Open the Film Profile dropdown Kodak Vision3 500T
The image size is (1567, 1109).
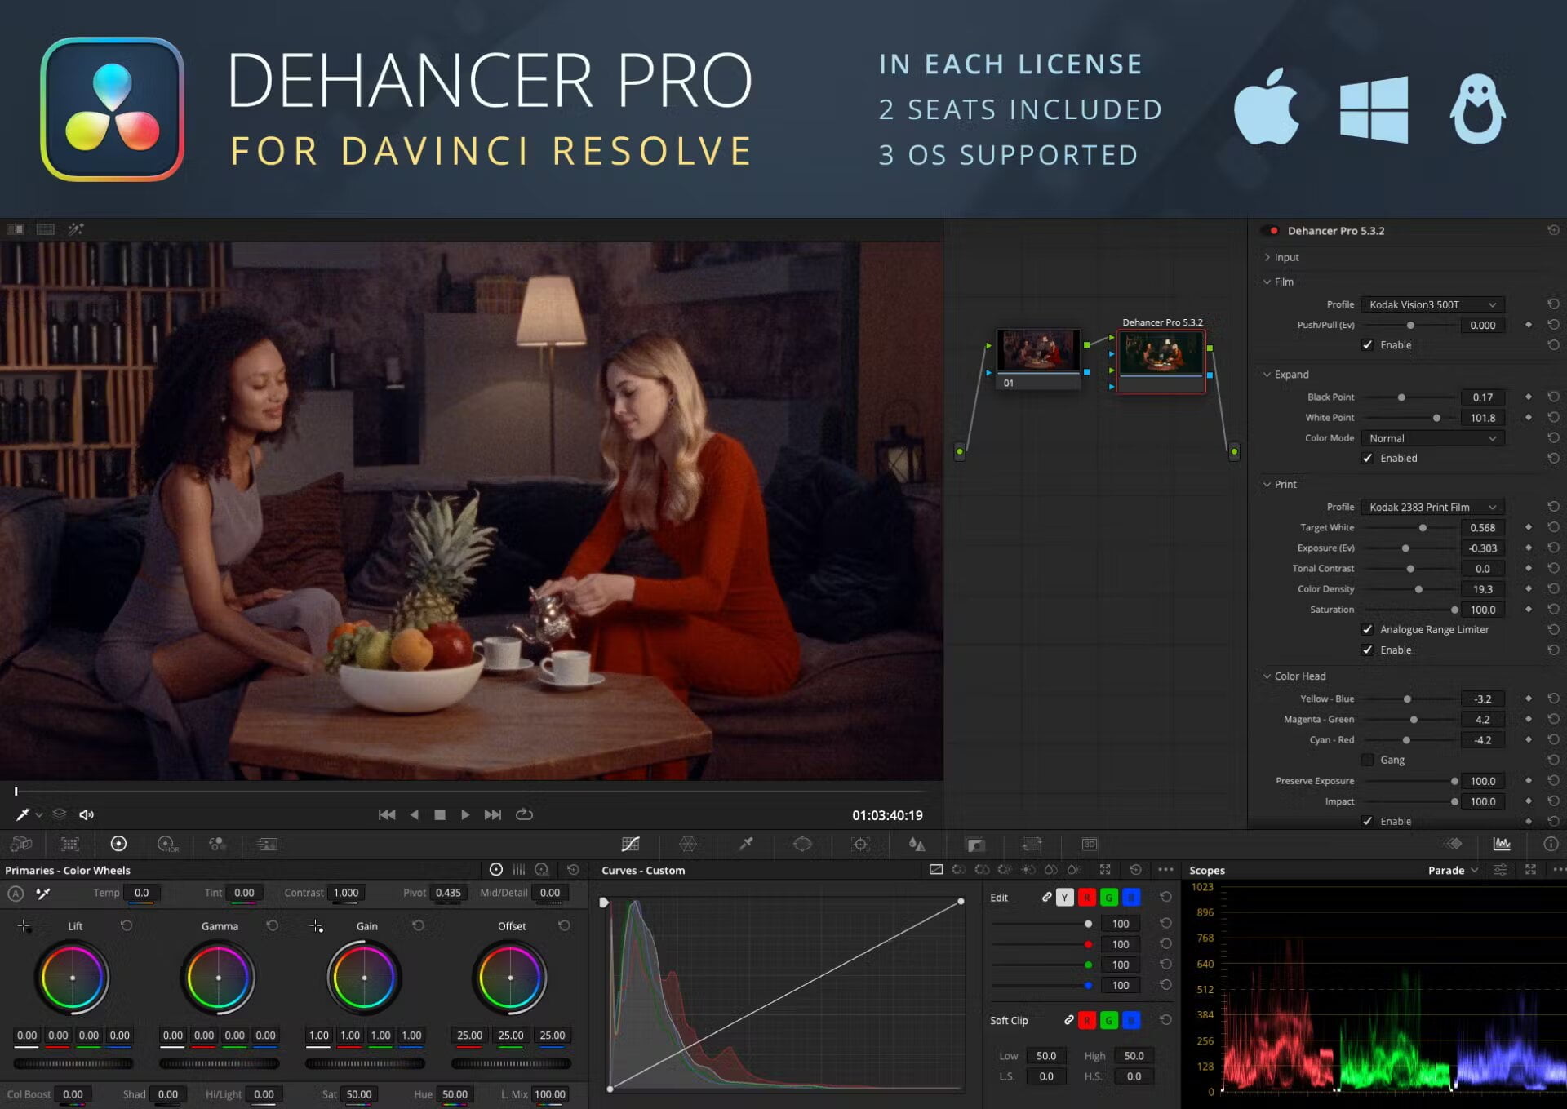point(1432,304)
